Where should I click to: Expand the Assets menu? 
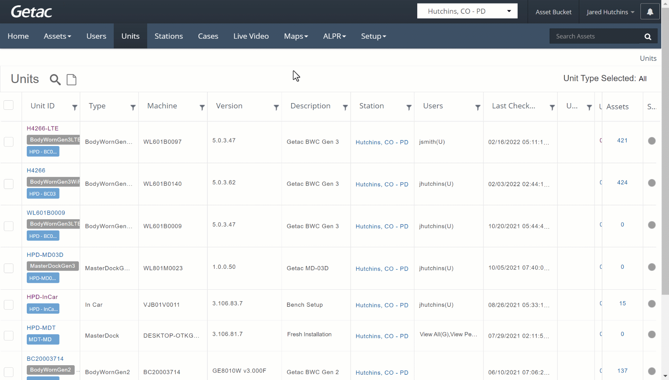(x=57, y=36)
